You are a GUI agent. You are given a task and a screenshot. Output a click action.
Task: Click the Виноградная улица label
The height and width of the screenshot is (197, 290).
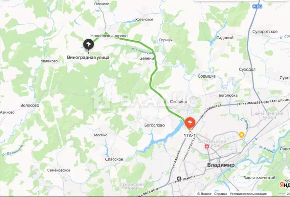[x=88, y=57]
